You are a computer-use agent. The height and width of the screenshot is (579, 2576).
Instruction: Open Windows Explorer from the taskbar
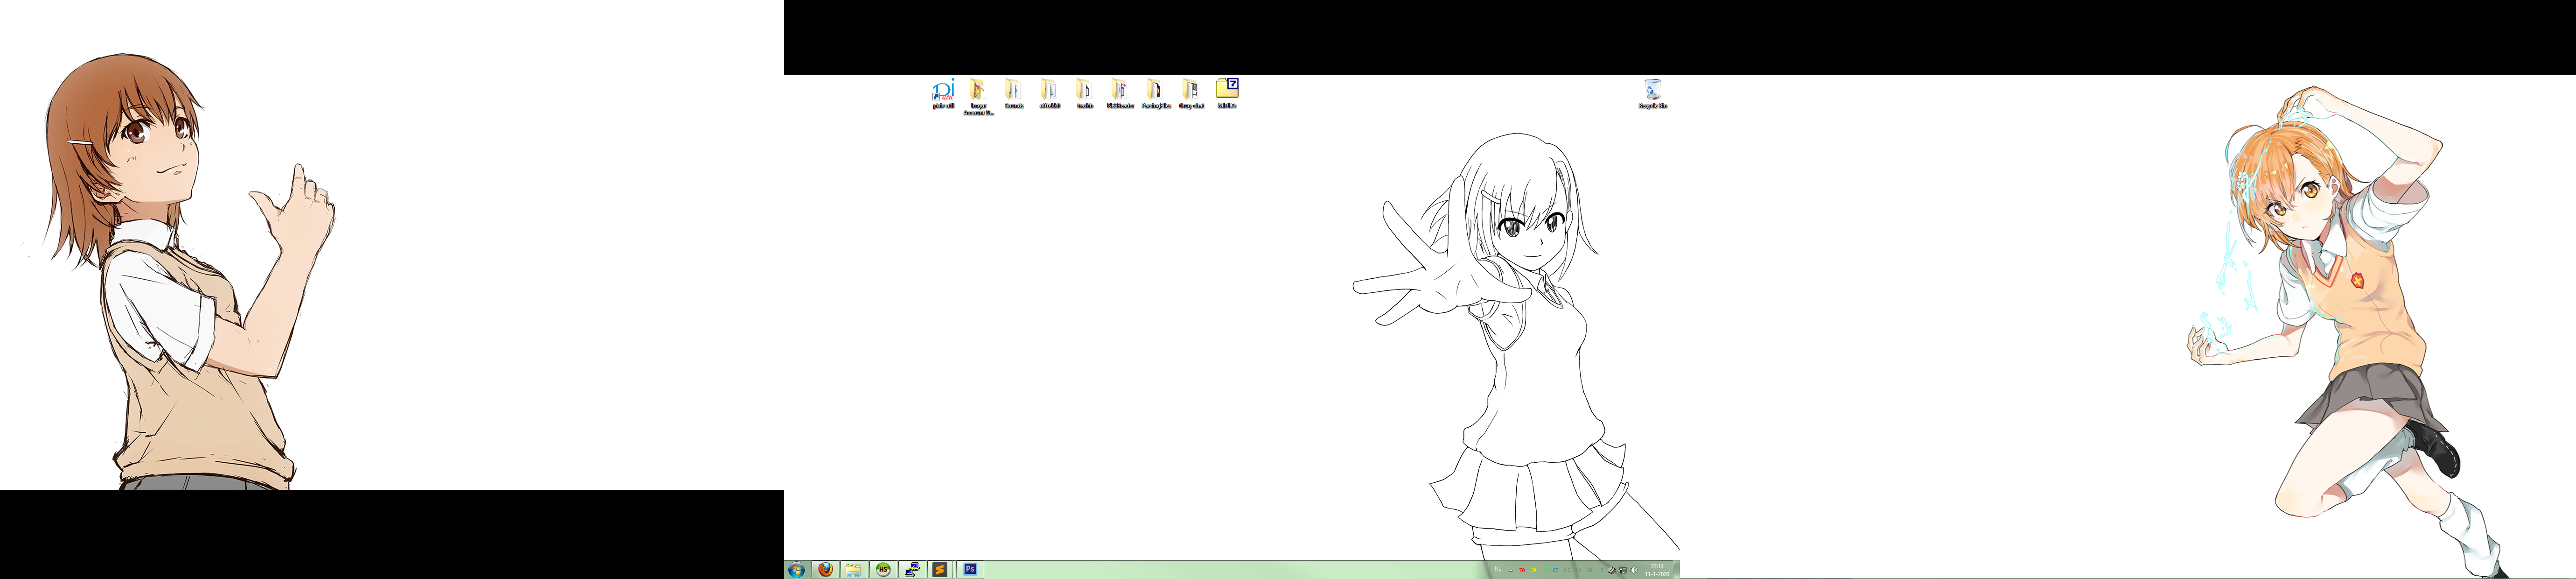click(853, 570)
